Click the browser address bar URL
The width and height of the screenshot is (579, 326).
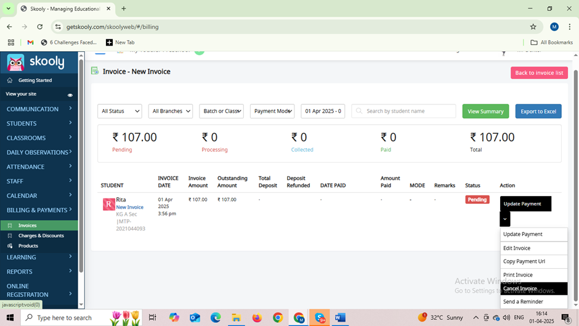coord(112,26)
